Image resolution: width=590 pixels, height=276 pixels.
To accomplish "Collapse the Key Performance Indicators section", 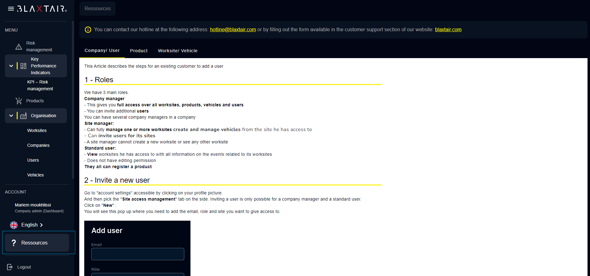I will point(11,66).
